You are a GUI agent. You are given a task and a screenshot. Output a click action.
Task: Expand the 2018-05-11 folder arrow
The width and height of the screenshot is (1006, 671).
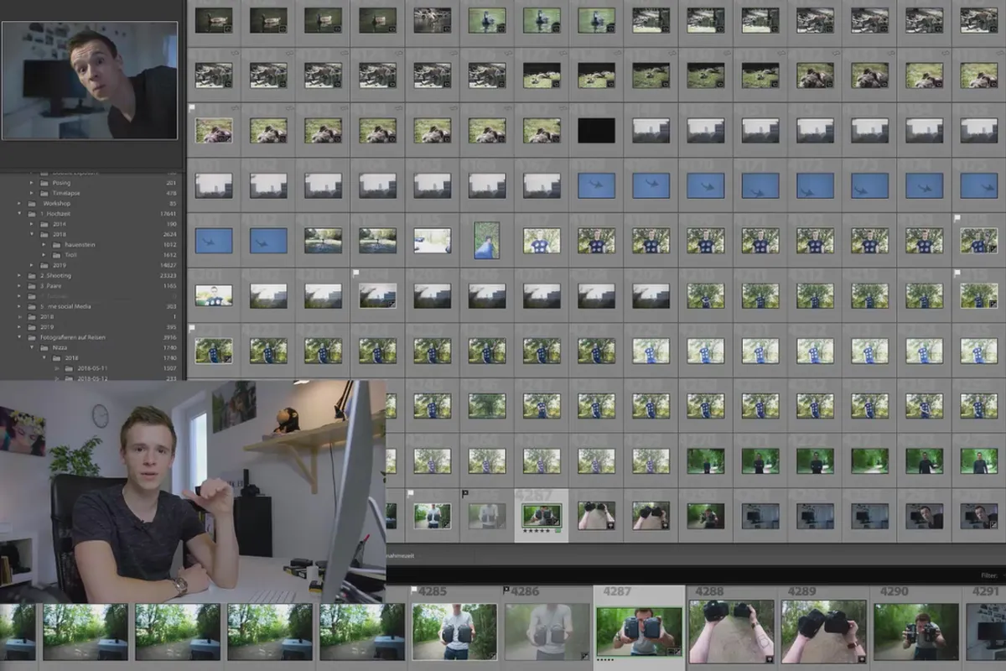[x=57, y=368]
